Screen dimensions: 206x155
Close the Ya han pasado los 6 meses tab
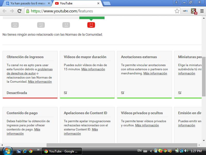49,3
